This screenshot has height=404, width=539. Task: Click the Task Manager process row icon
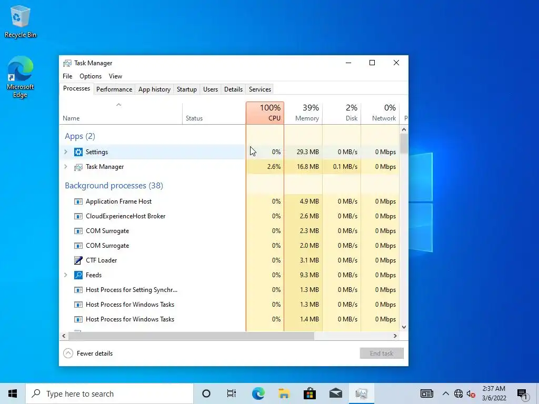point(78,167)
